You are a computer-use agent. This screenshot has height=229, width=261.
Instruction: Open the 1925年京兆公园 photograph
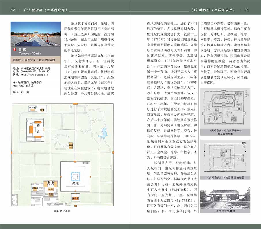pyautogui.click(x=225, y=198)
